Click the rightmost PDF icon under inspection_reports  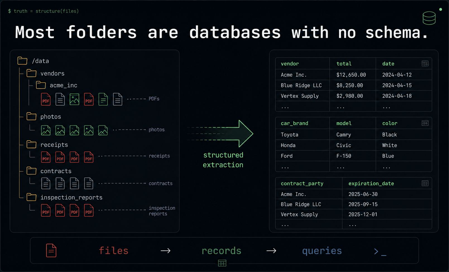click(x=89, y=210)
